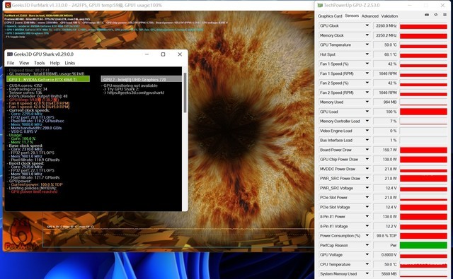Expand the Hot Spot sensor dropdown

367,54
